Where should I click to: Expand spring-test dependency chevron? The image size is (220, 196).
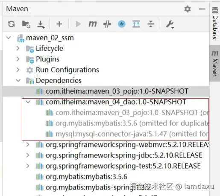[28, 166]
